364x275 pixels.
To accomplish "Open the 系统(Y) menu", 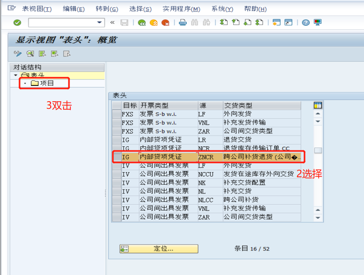I will pos(222,9).
